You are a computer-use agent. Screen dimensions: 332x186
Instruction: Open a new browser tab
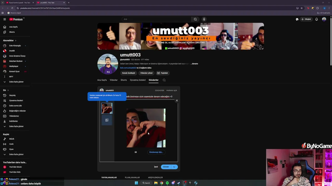(x=69, y=3)
